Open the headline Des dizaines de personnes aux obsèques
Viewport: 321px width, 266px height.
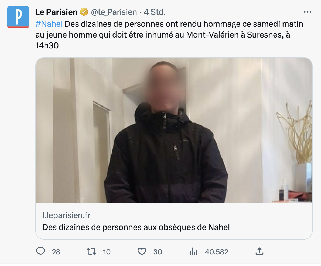point(136,227)
